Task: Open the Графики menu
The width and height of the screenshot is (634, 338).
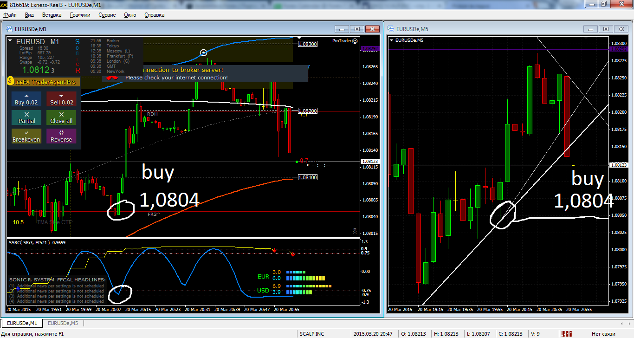Action: tap(80, 15)
